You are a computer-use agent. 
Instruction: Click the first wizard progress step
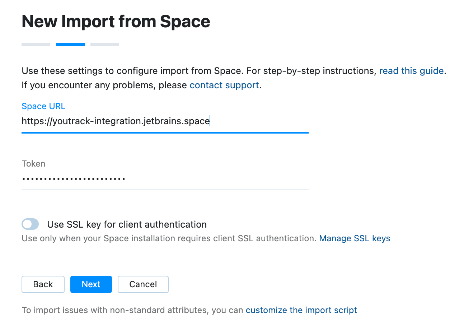click(36, 44)
